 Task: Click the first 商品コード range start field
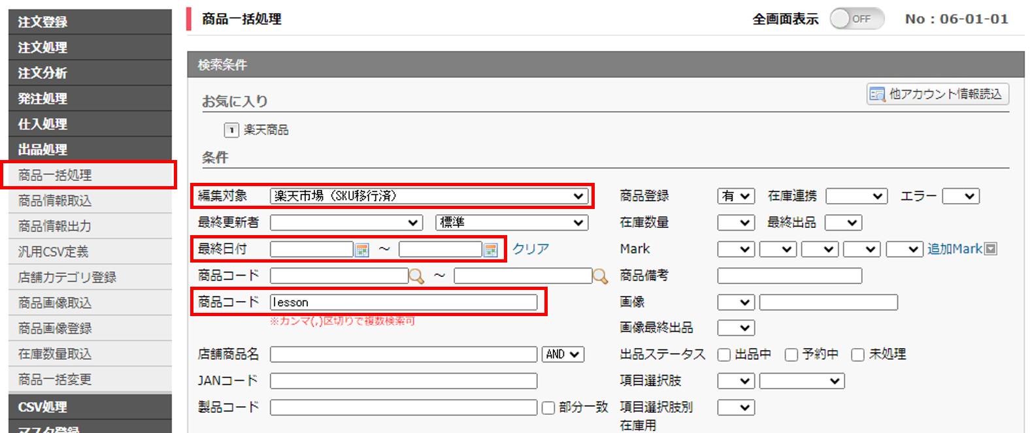339,276
